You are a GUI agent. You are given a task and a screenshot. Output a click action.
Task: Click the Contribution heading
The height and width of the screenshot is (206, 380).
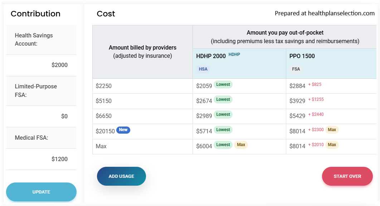point(36,14)
